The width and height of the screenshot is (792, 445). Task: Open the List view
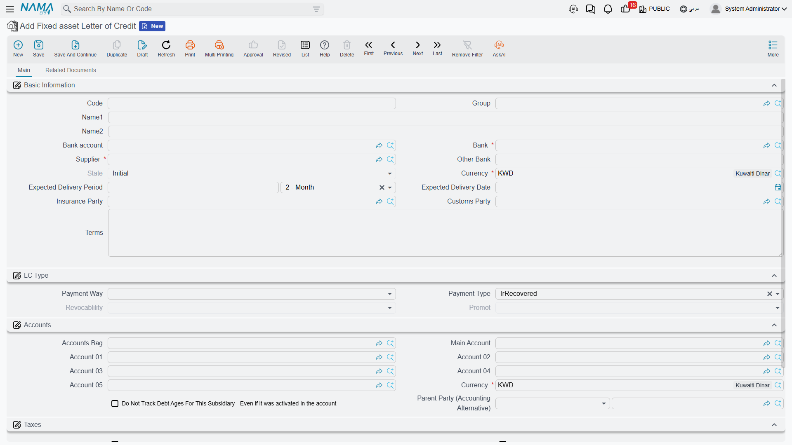(x=305, y=49)
